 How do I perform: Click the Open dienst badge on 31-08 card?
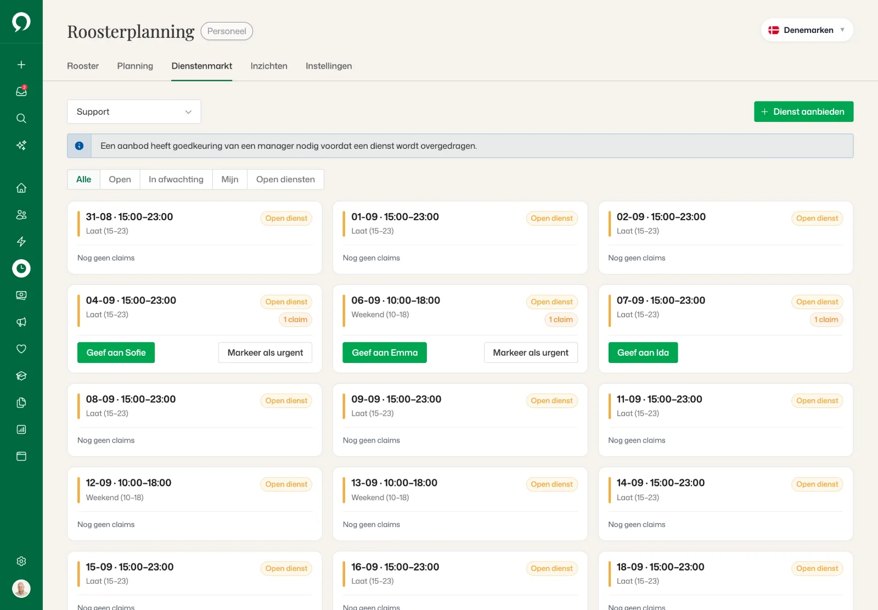pos(286,219)
